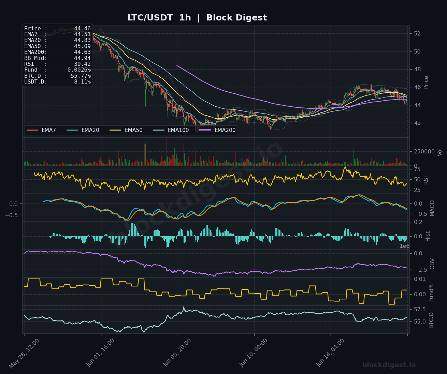The image size is (447, 374).
Task: Click the USDT.D value 8.11% row
Action: click(57, 82)
